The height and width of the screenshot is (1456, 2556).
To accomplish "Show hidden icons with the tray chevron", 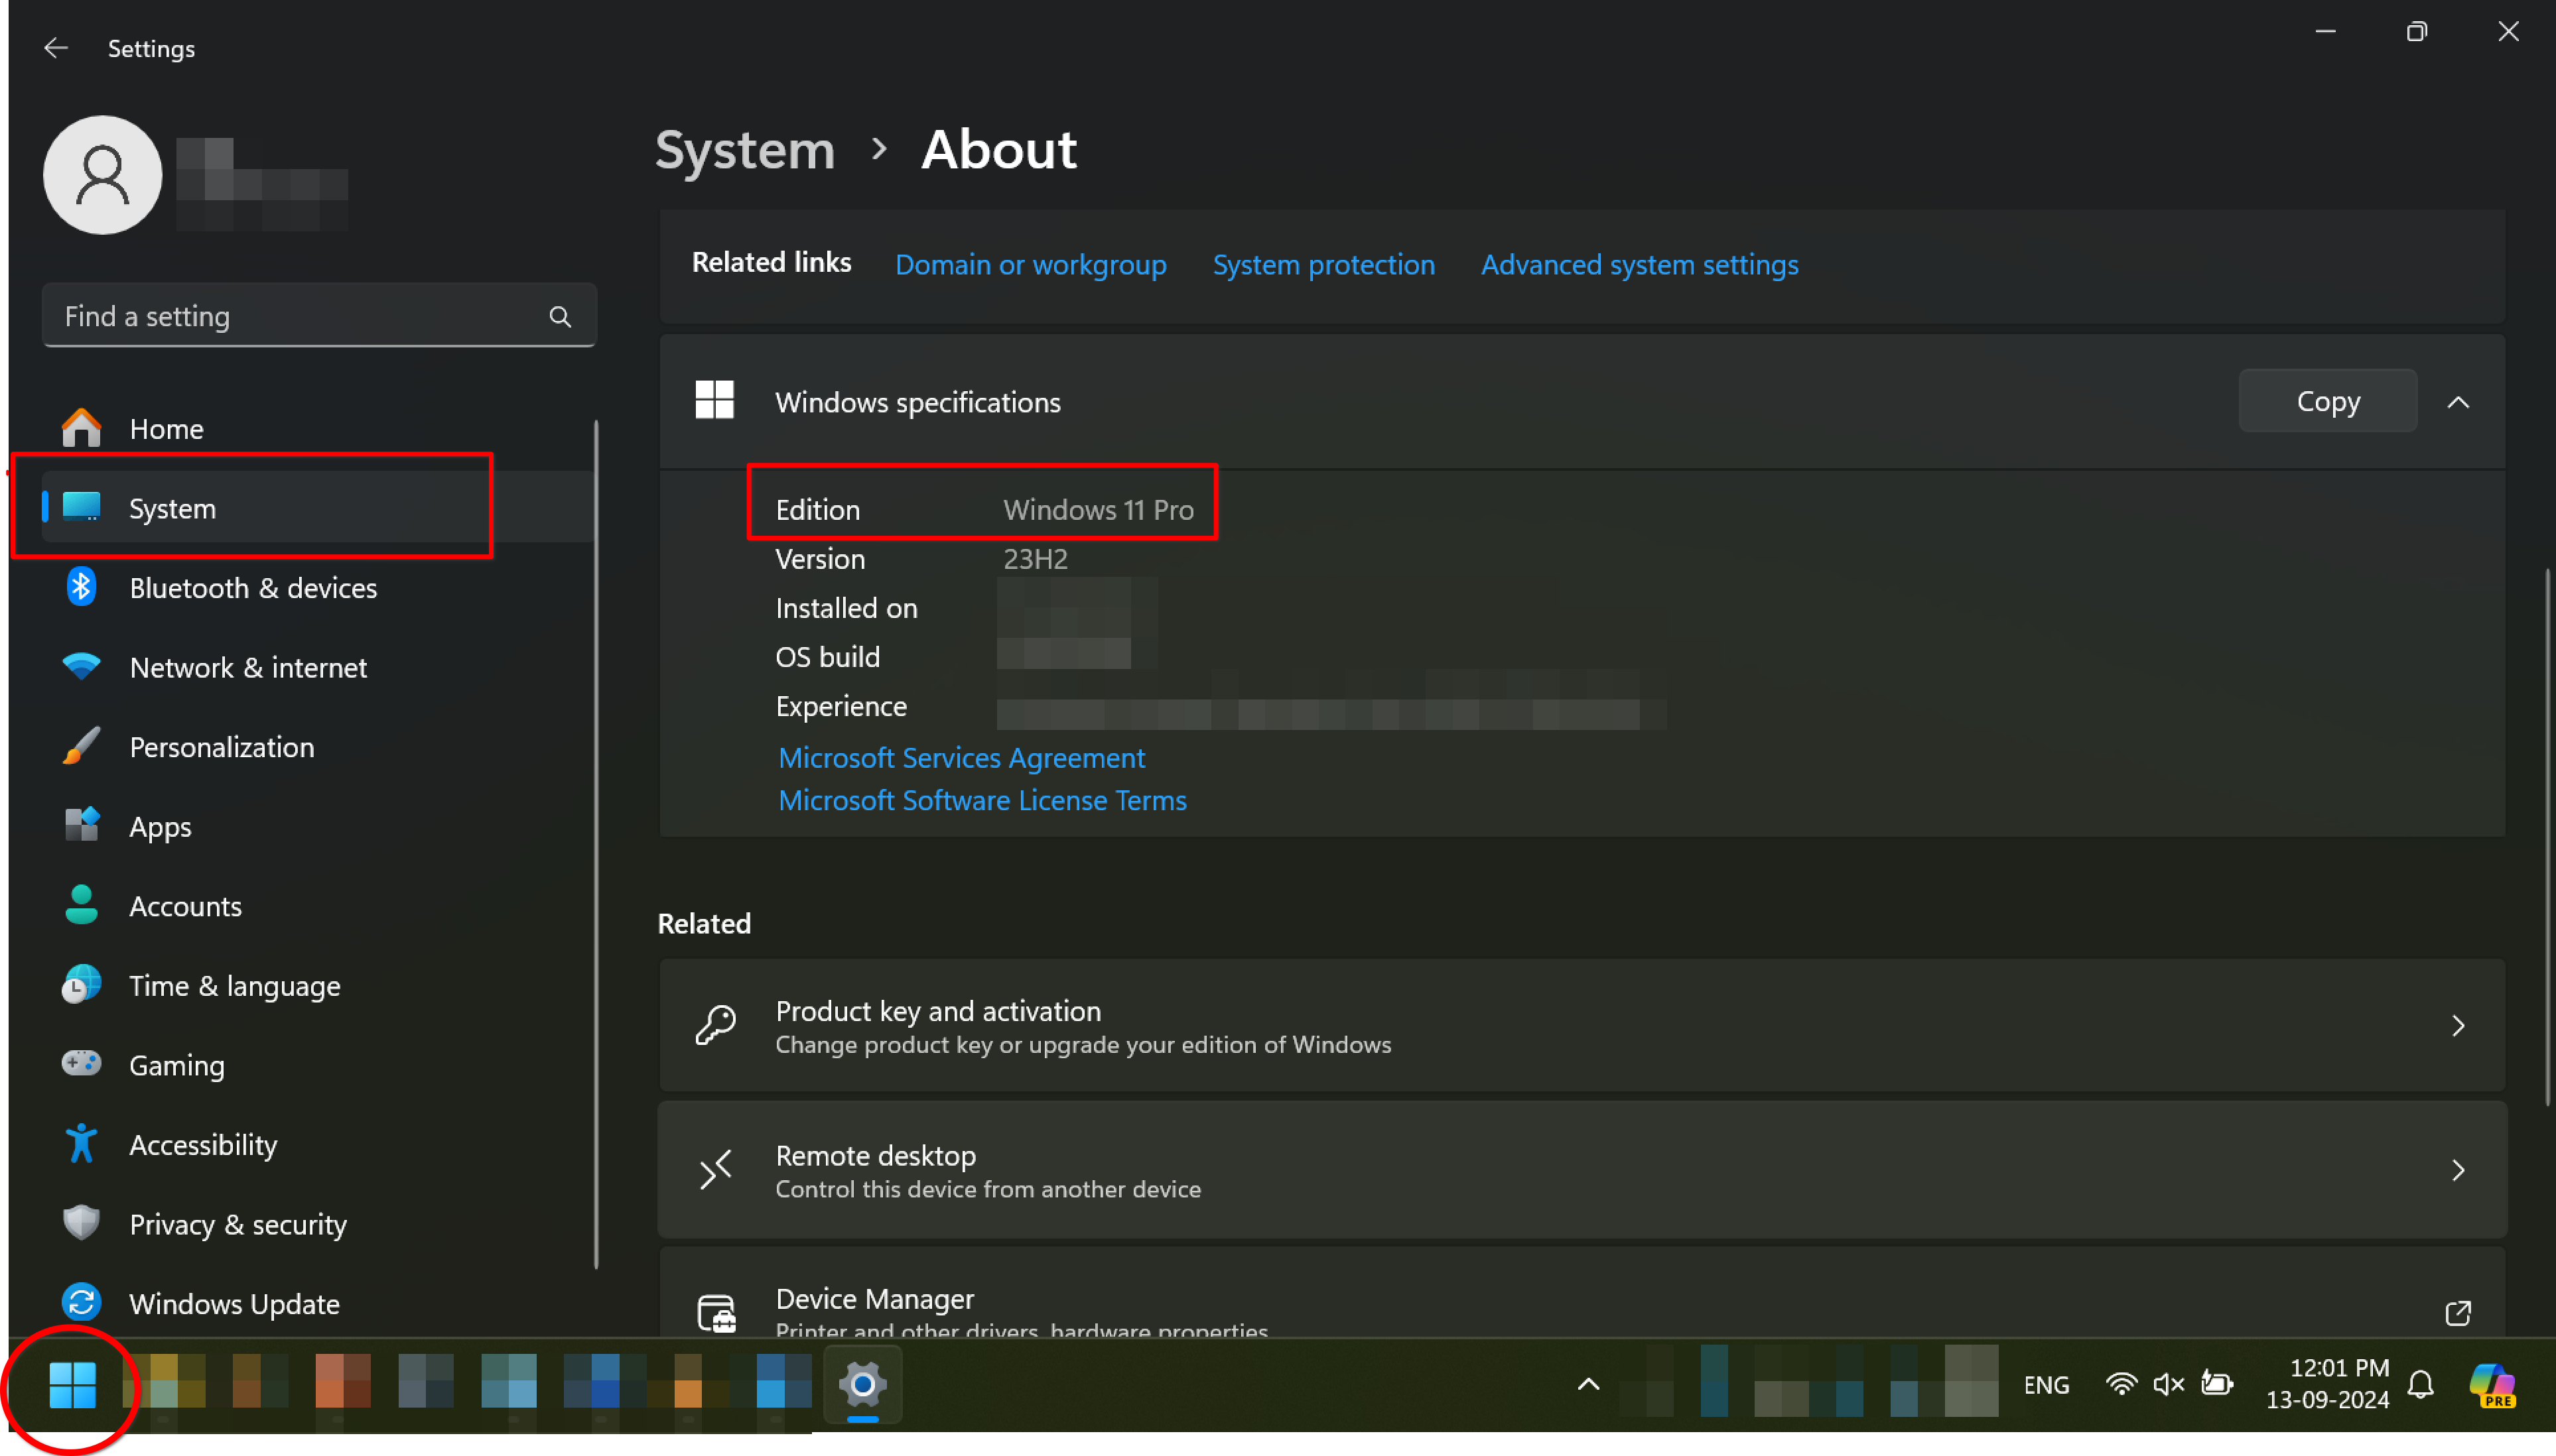I will pyautogui.click(x=1589, y=1385).
